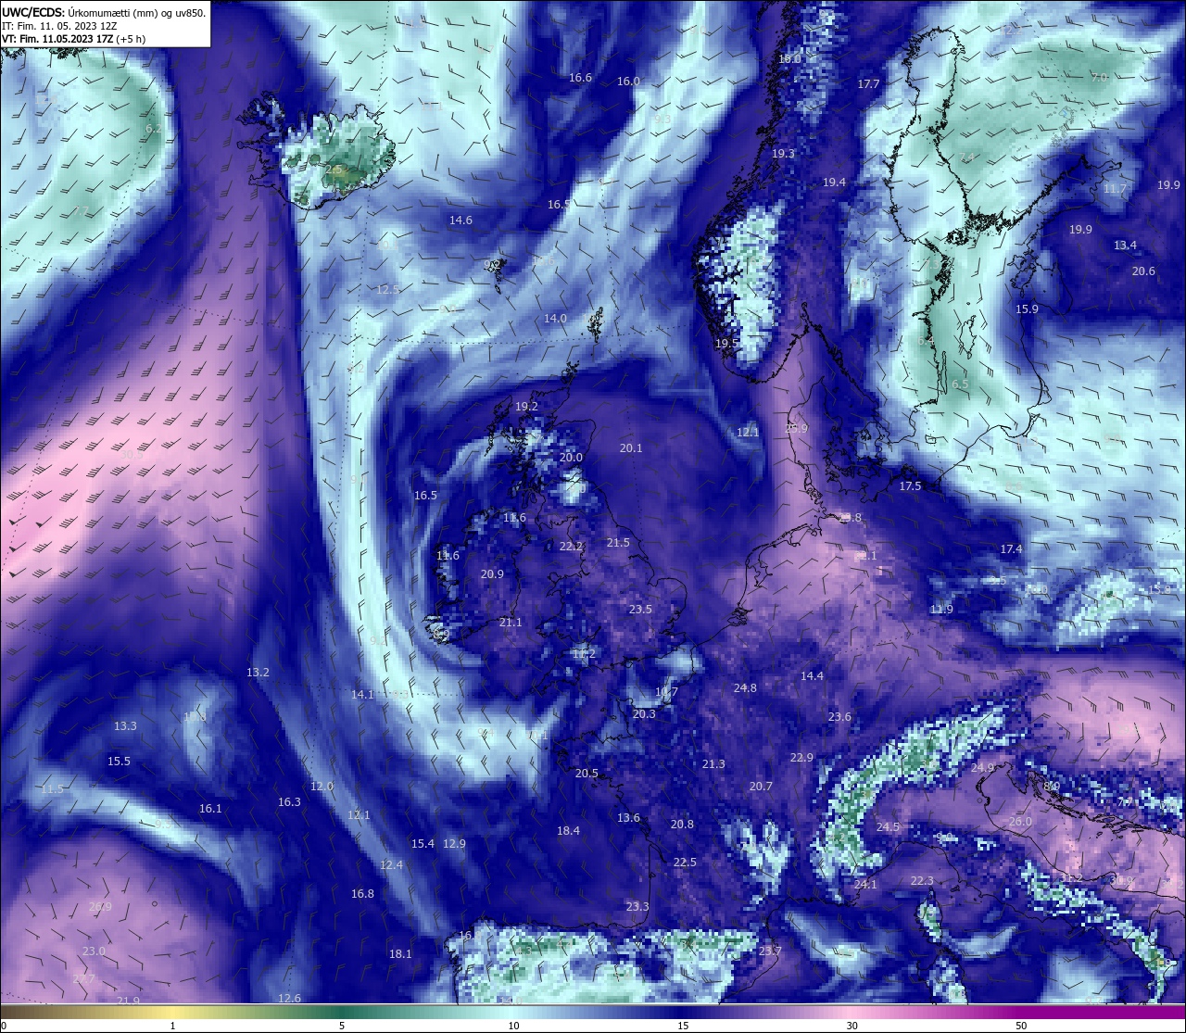Click the '30' tick label on the color scale

pyautogui.click(x=852, y=1026)
